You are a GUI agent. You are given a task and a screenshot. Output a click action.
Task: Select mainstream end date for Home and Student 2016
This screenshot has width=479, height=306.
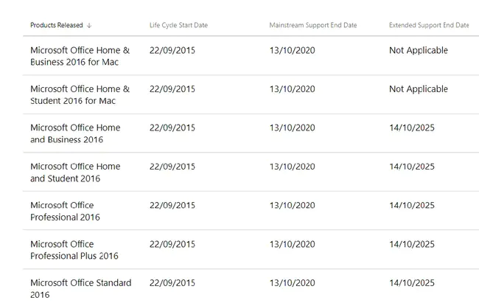point(292,167)
